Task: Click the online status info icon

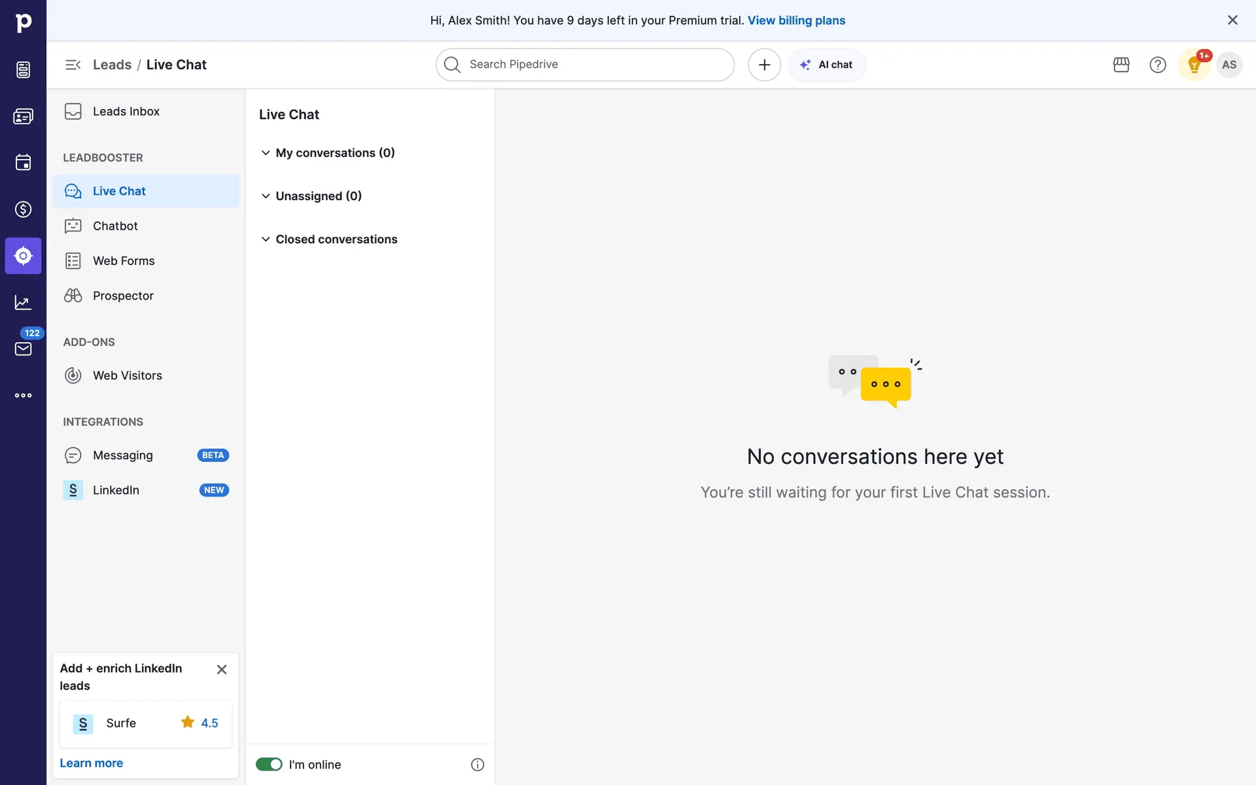Action: pos(478,765)
